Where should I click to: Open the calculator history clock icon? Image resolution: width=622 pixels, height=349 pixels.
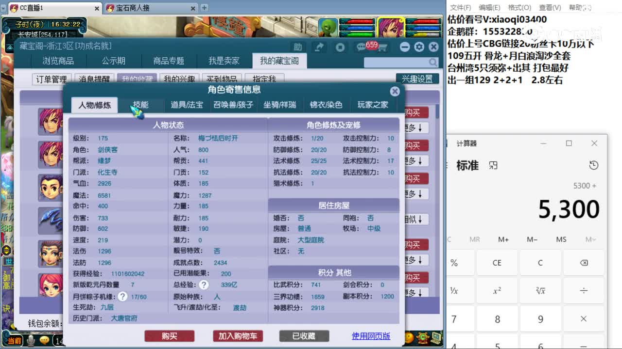[593, 165]
